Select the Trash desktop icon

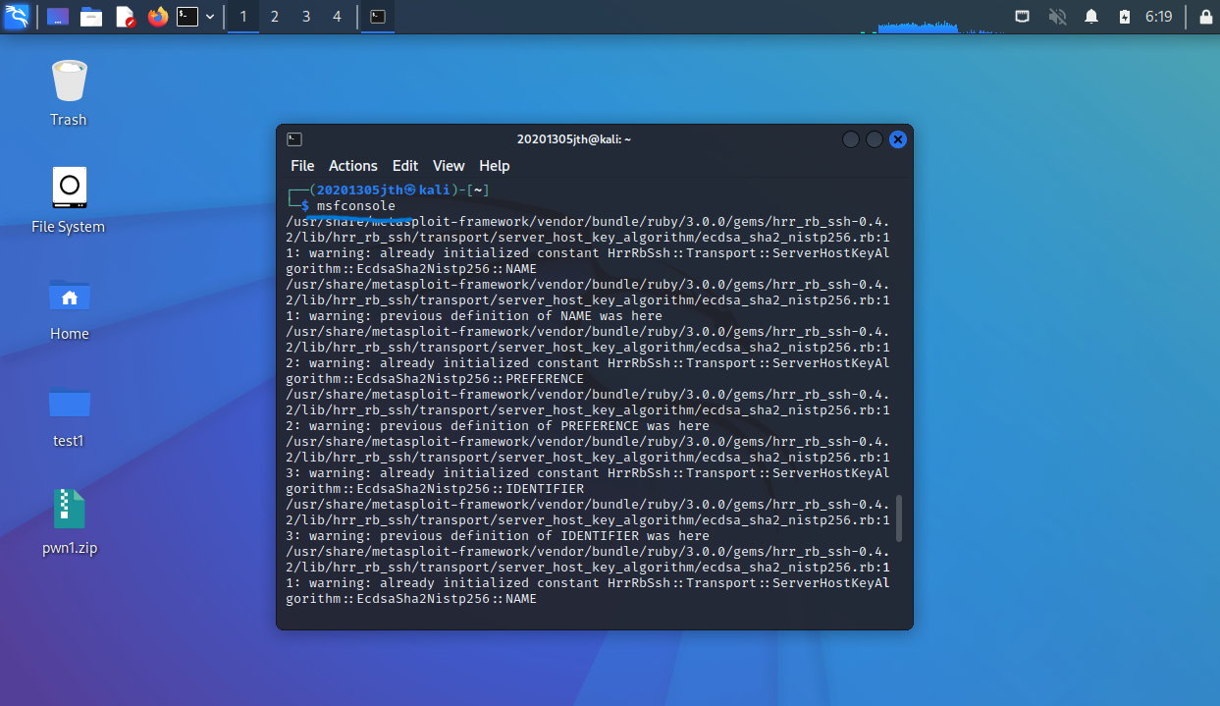pyautogui.click(x=69, y=93)
